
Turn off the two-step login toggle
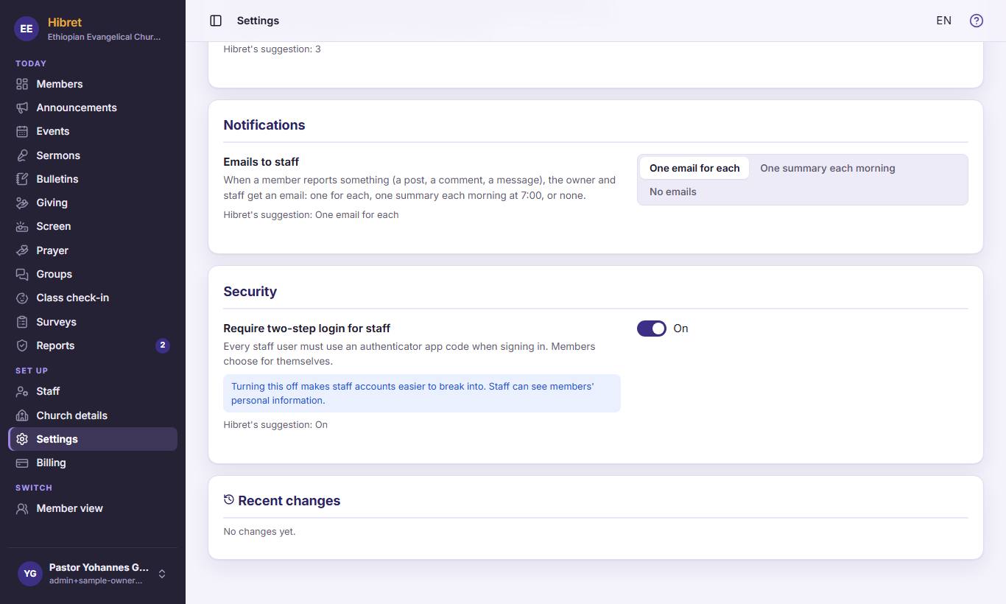click(652, 329)
